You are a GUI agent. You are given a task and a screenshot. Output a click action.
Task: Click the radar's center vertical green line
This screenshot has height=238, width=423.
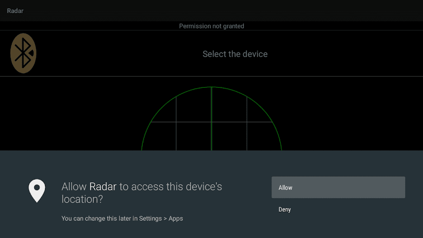pyautogui.click(x=211, y=130)
